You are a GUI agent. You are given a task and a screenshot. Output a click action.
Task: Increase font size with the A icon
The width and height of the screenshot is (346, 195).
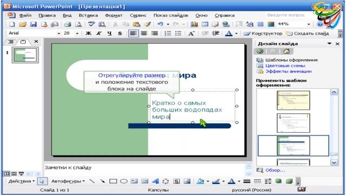(191, 34)
